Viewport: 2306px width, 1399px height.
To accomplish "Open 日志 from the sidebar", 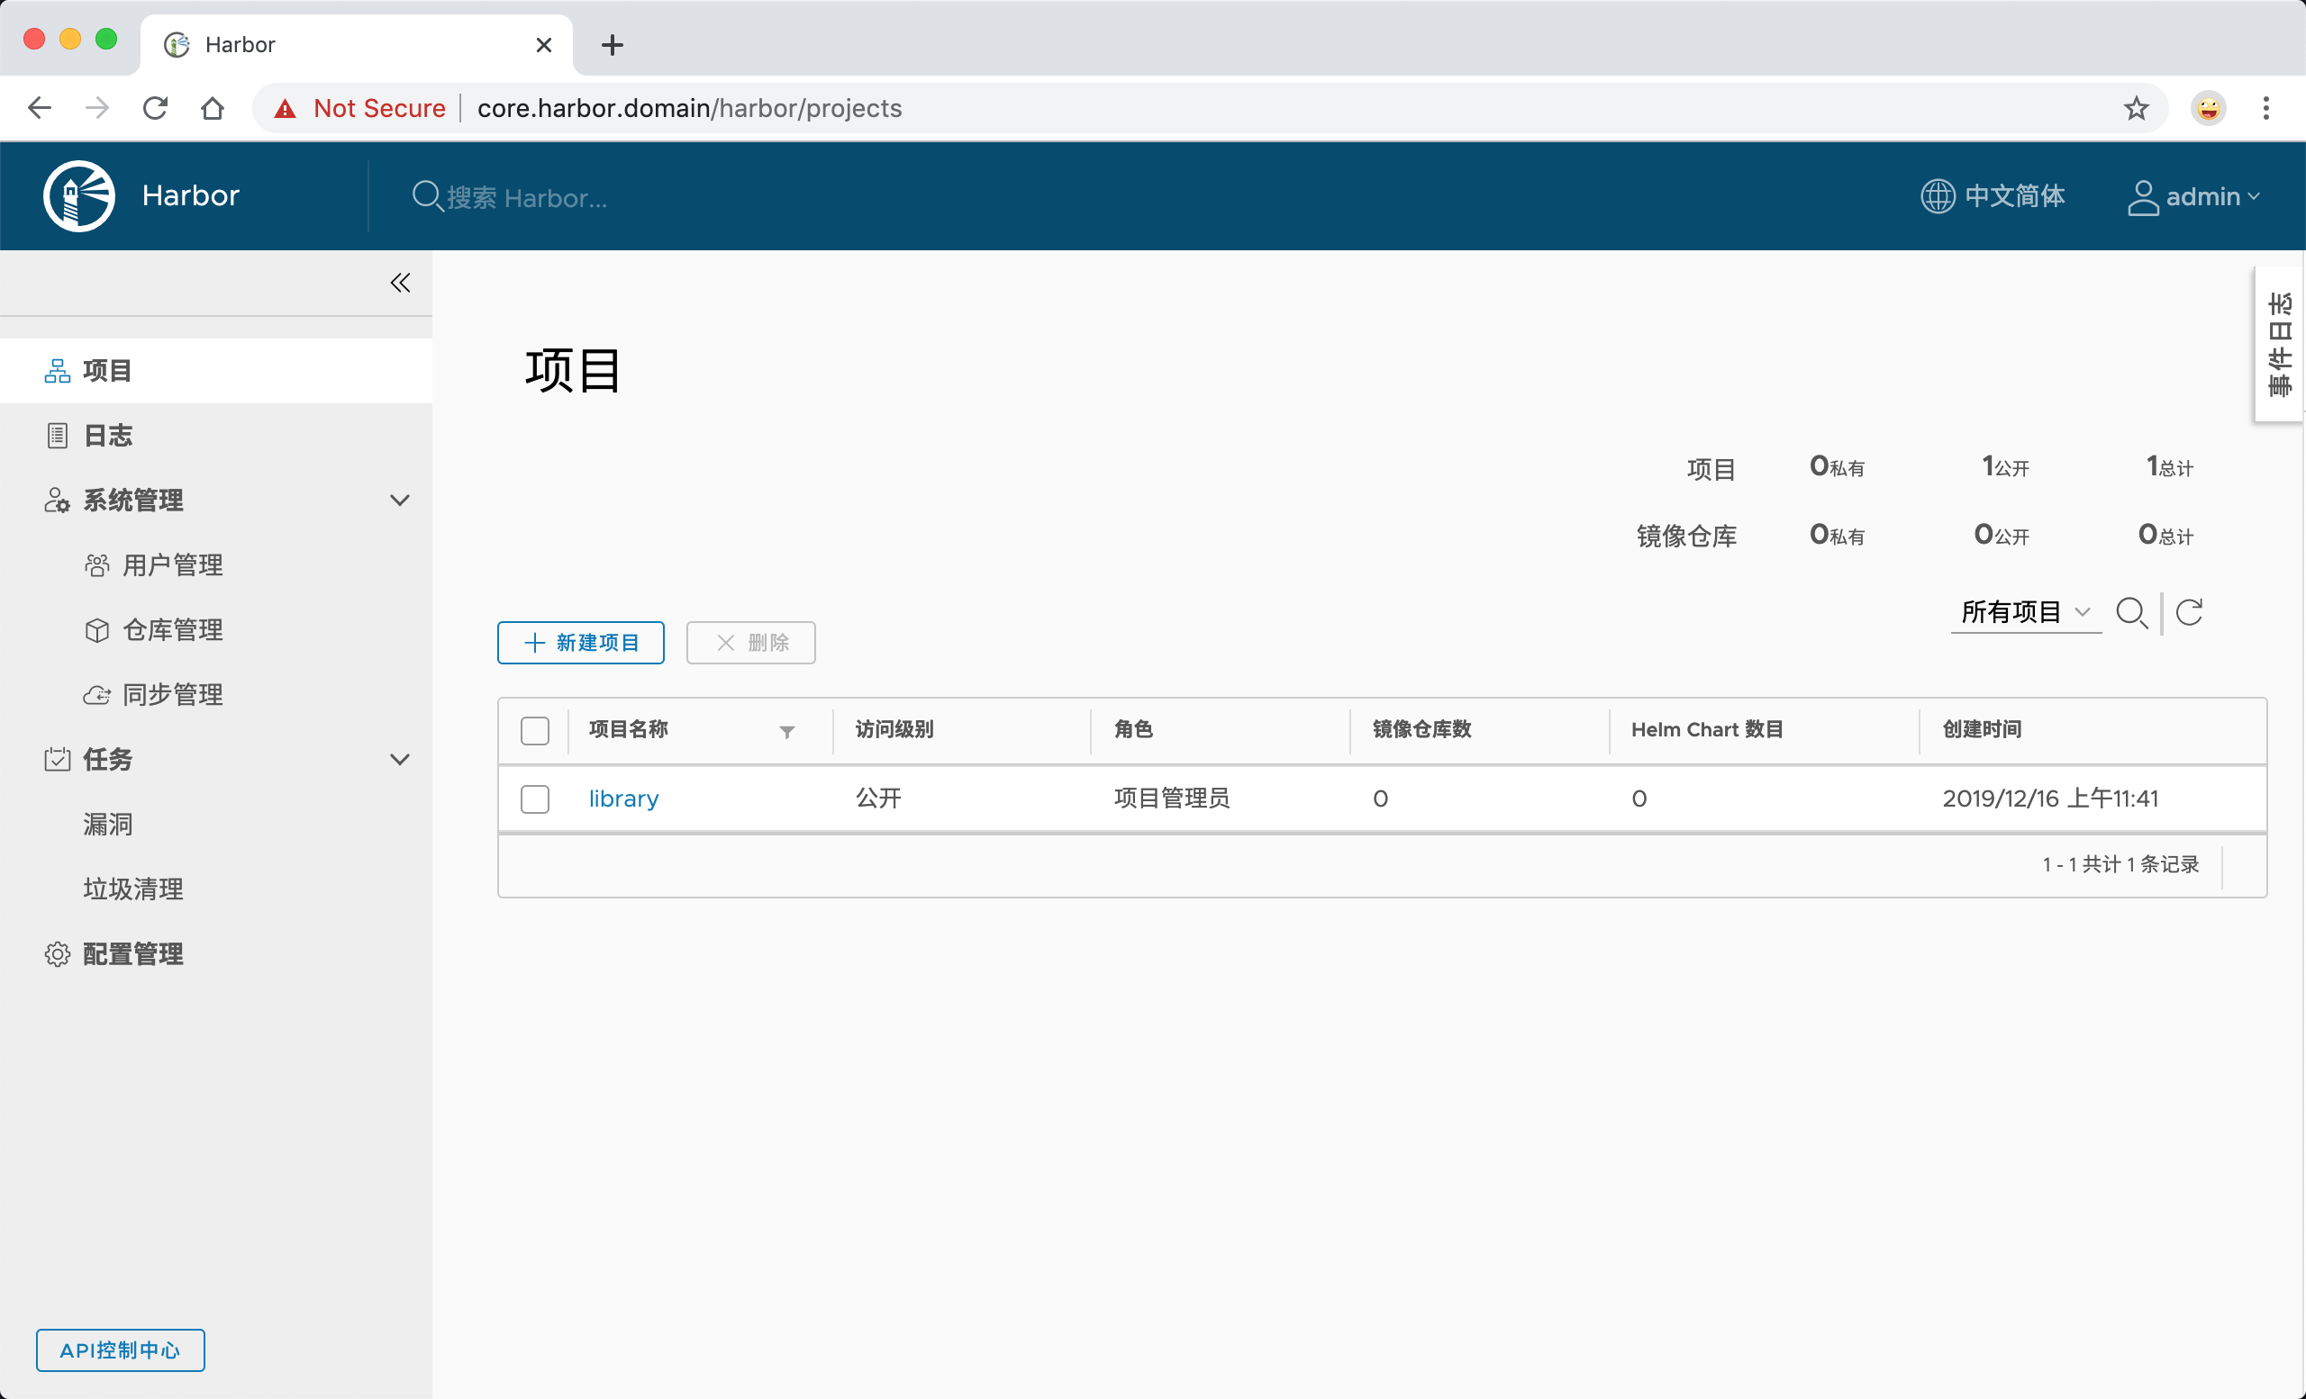I will tap(107, 435).
